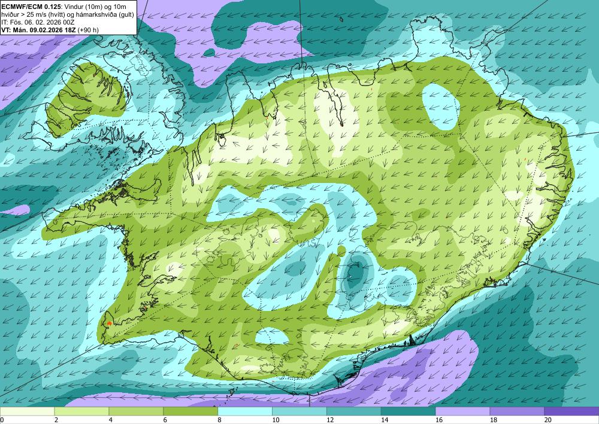
Task: Click the light green 2–4 m/s legend swatch
Action: click(x=81, y=411)
